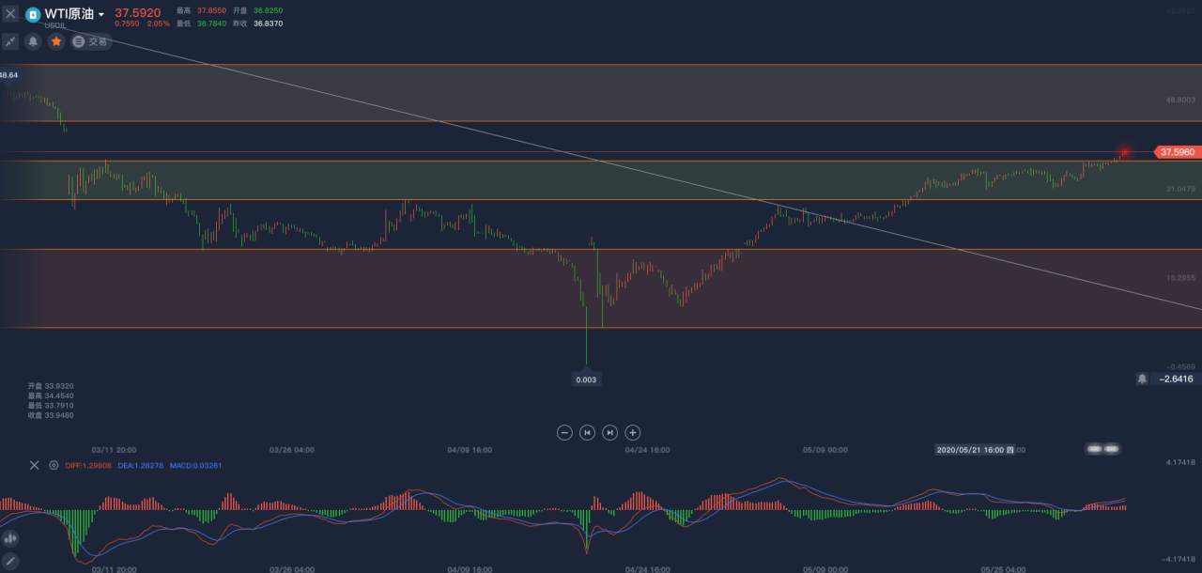Click the 03/26 04:00 time axis label
This screenshot has height=573, width=1202.
[292, 450]
